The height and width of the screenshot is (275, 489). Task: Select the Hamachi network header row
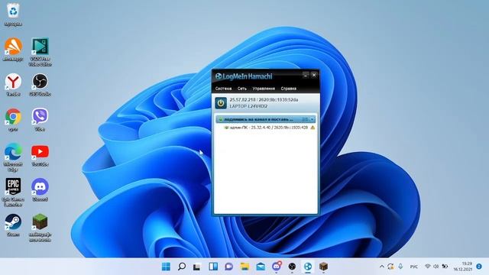[265, 119]
